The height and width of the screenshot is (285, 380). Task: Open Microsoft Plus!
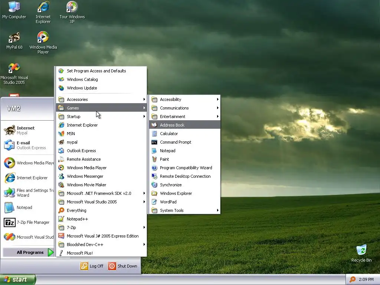pos(101,253)
